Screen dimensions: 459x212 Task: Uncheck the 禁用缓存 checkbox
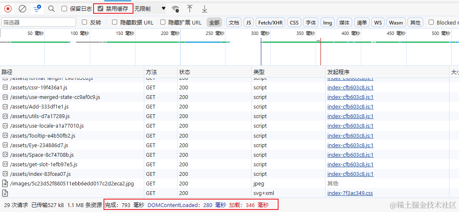[100, 9]
